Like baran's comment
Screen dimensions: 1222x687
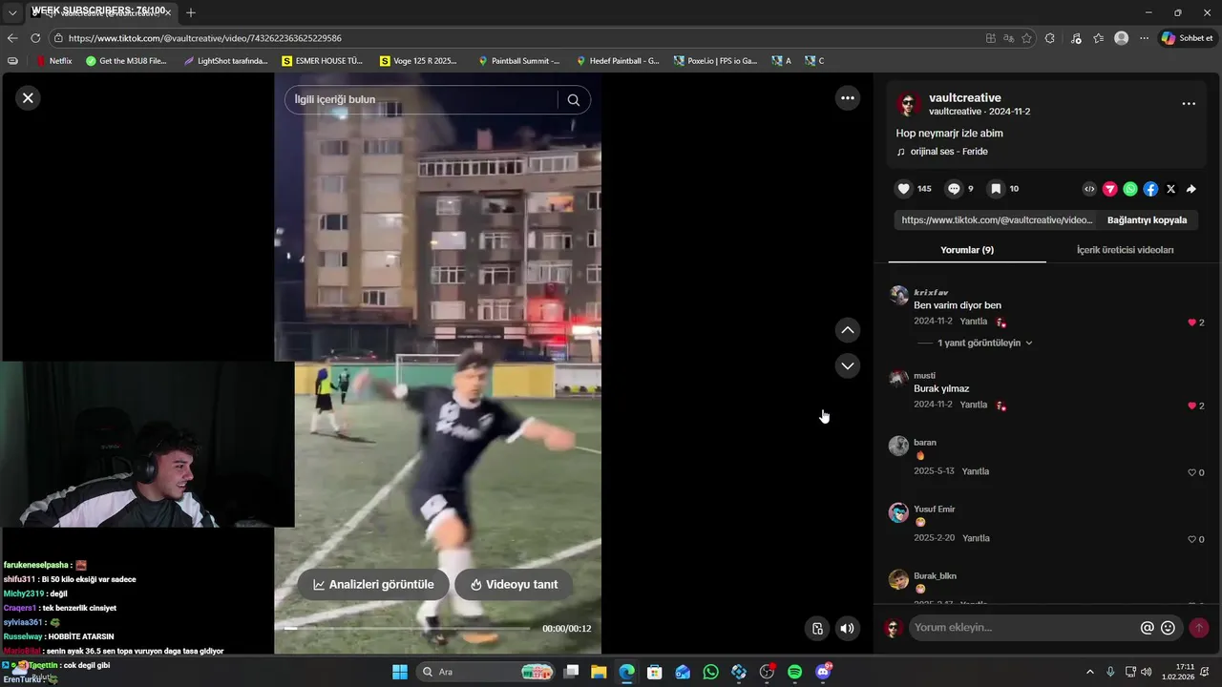coord(1191,472)
